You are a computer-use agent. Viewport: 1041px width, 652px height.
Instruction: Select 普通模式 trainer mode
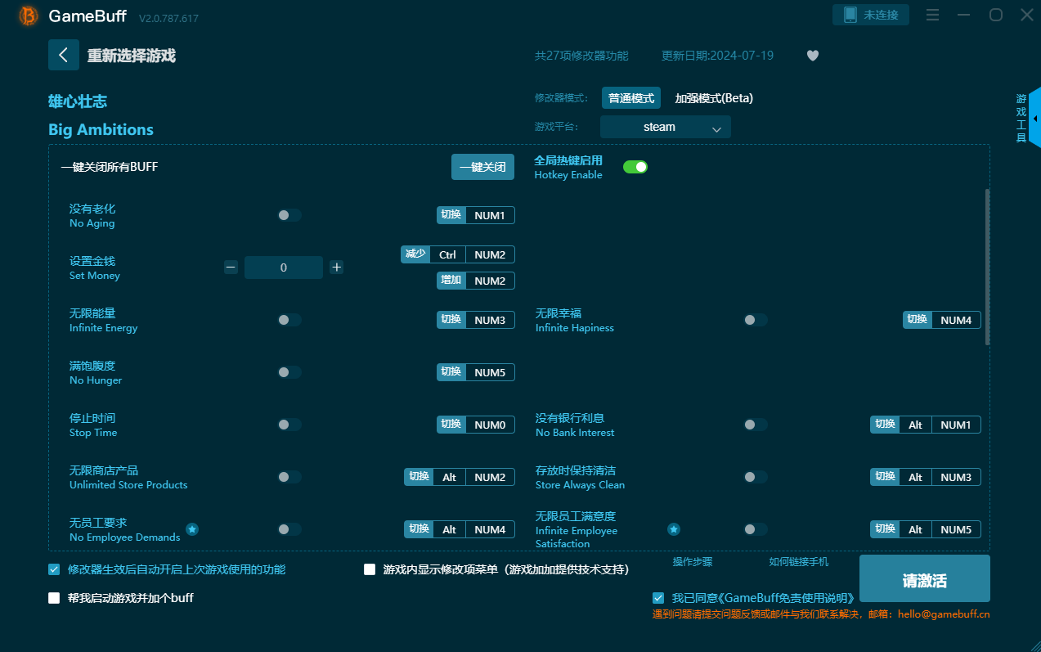pos(631,98)
